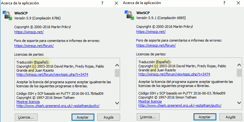The height and width of the screenshot is (122, 244).
Task: Close the right Acerca de la aplicación dialog
Action: tap(238, 3)
